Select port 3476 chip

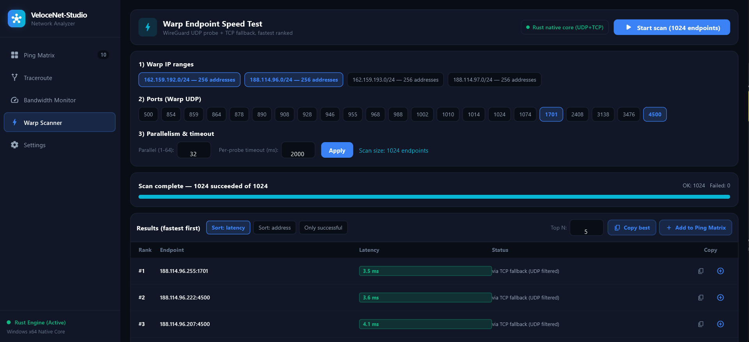(629, 114)
